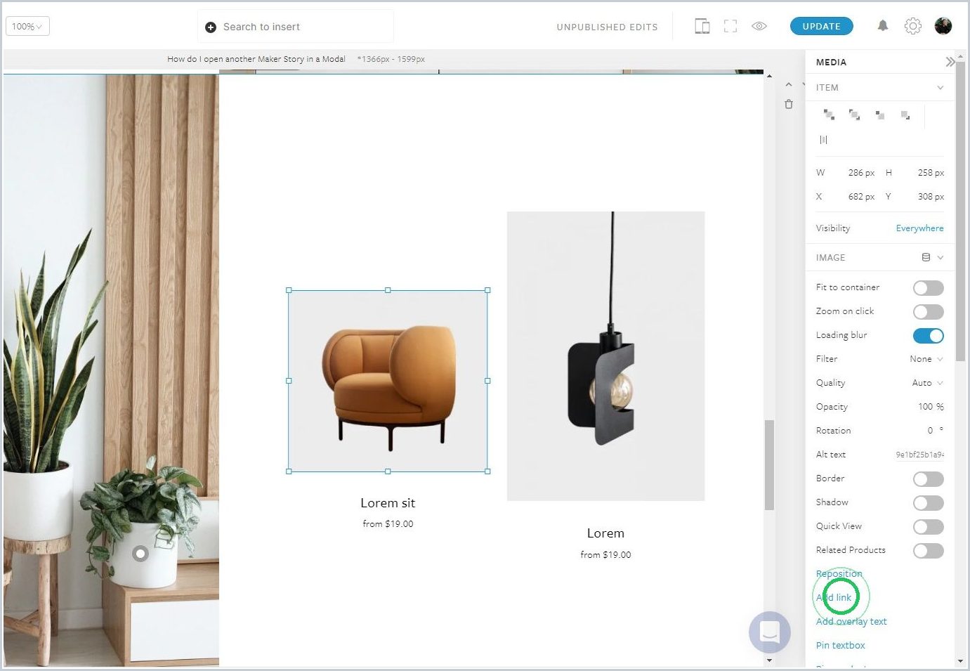Image resolution: width=970 pixels, height=671 pixels.
Task: Collapse the Media panel with double chevron
Action: (950, 62)
